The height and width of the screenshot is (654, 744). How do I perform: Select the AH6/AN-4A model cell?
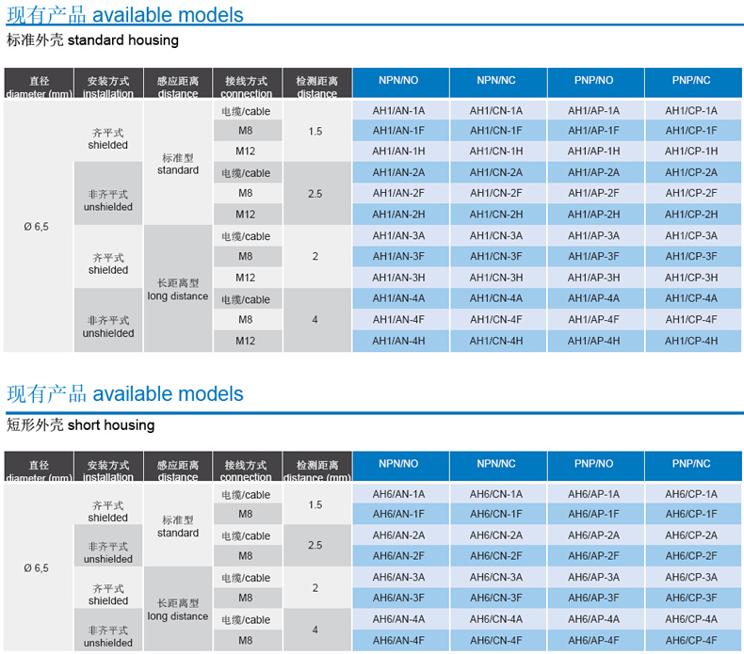[x=398, y=619]
